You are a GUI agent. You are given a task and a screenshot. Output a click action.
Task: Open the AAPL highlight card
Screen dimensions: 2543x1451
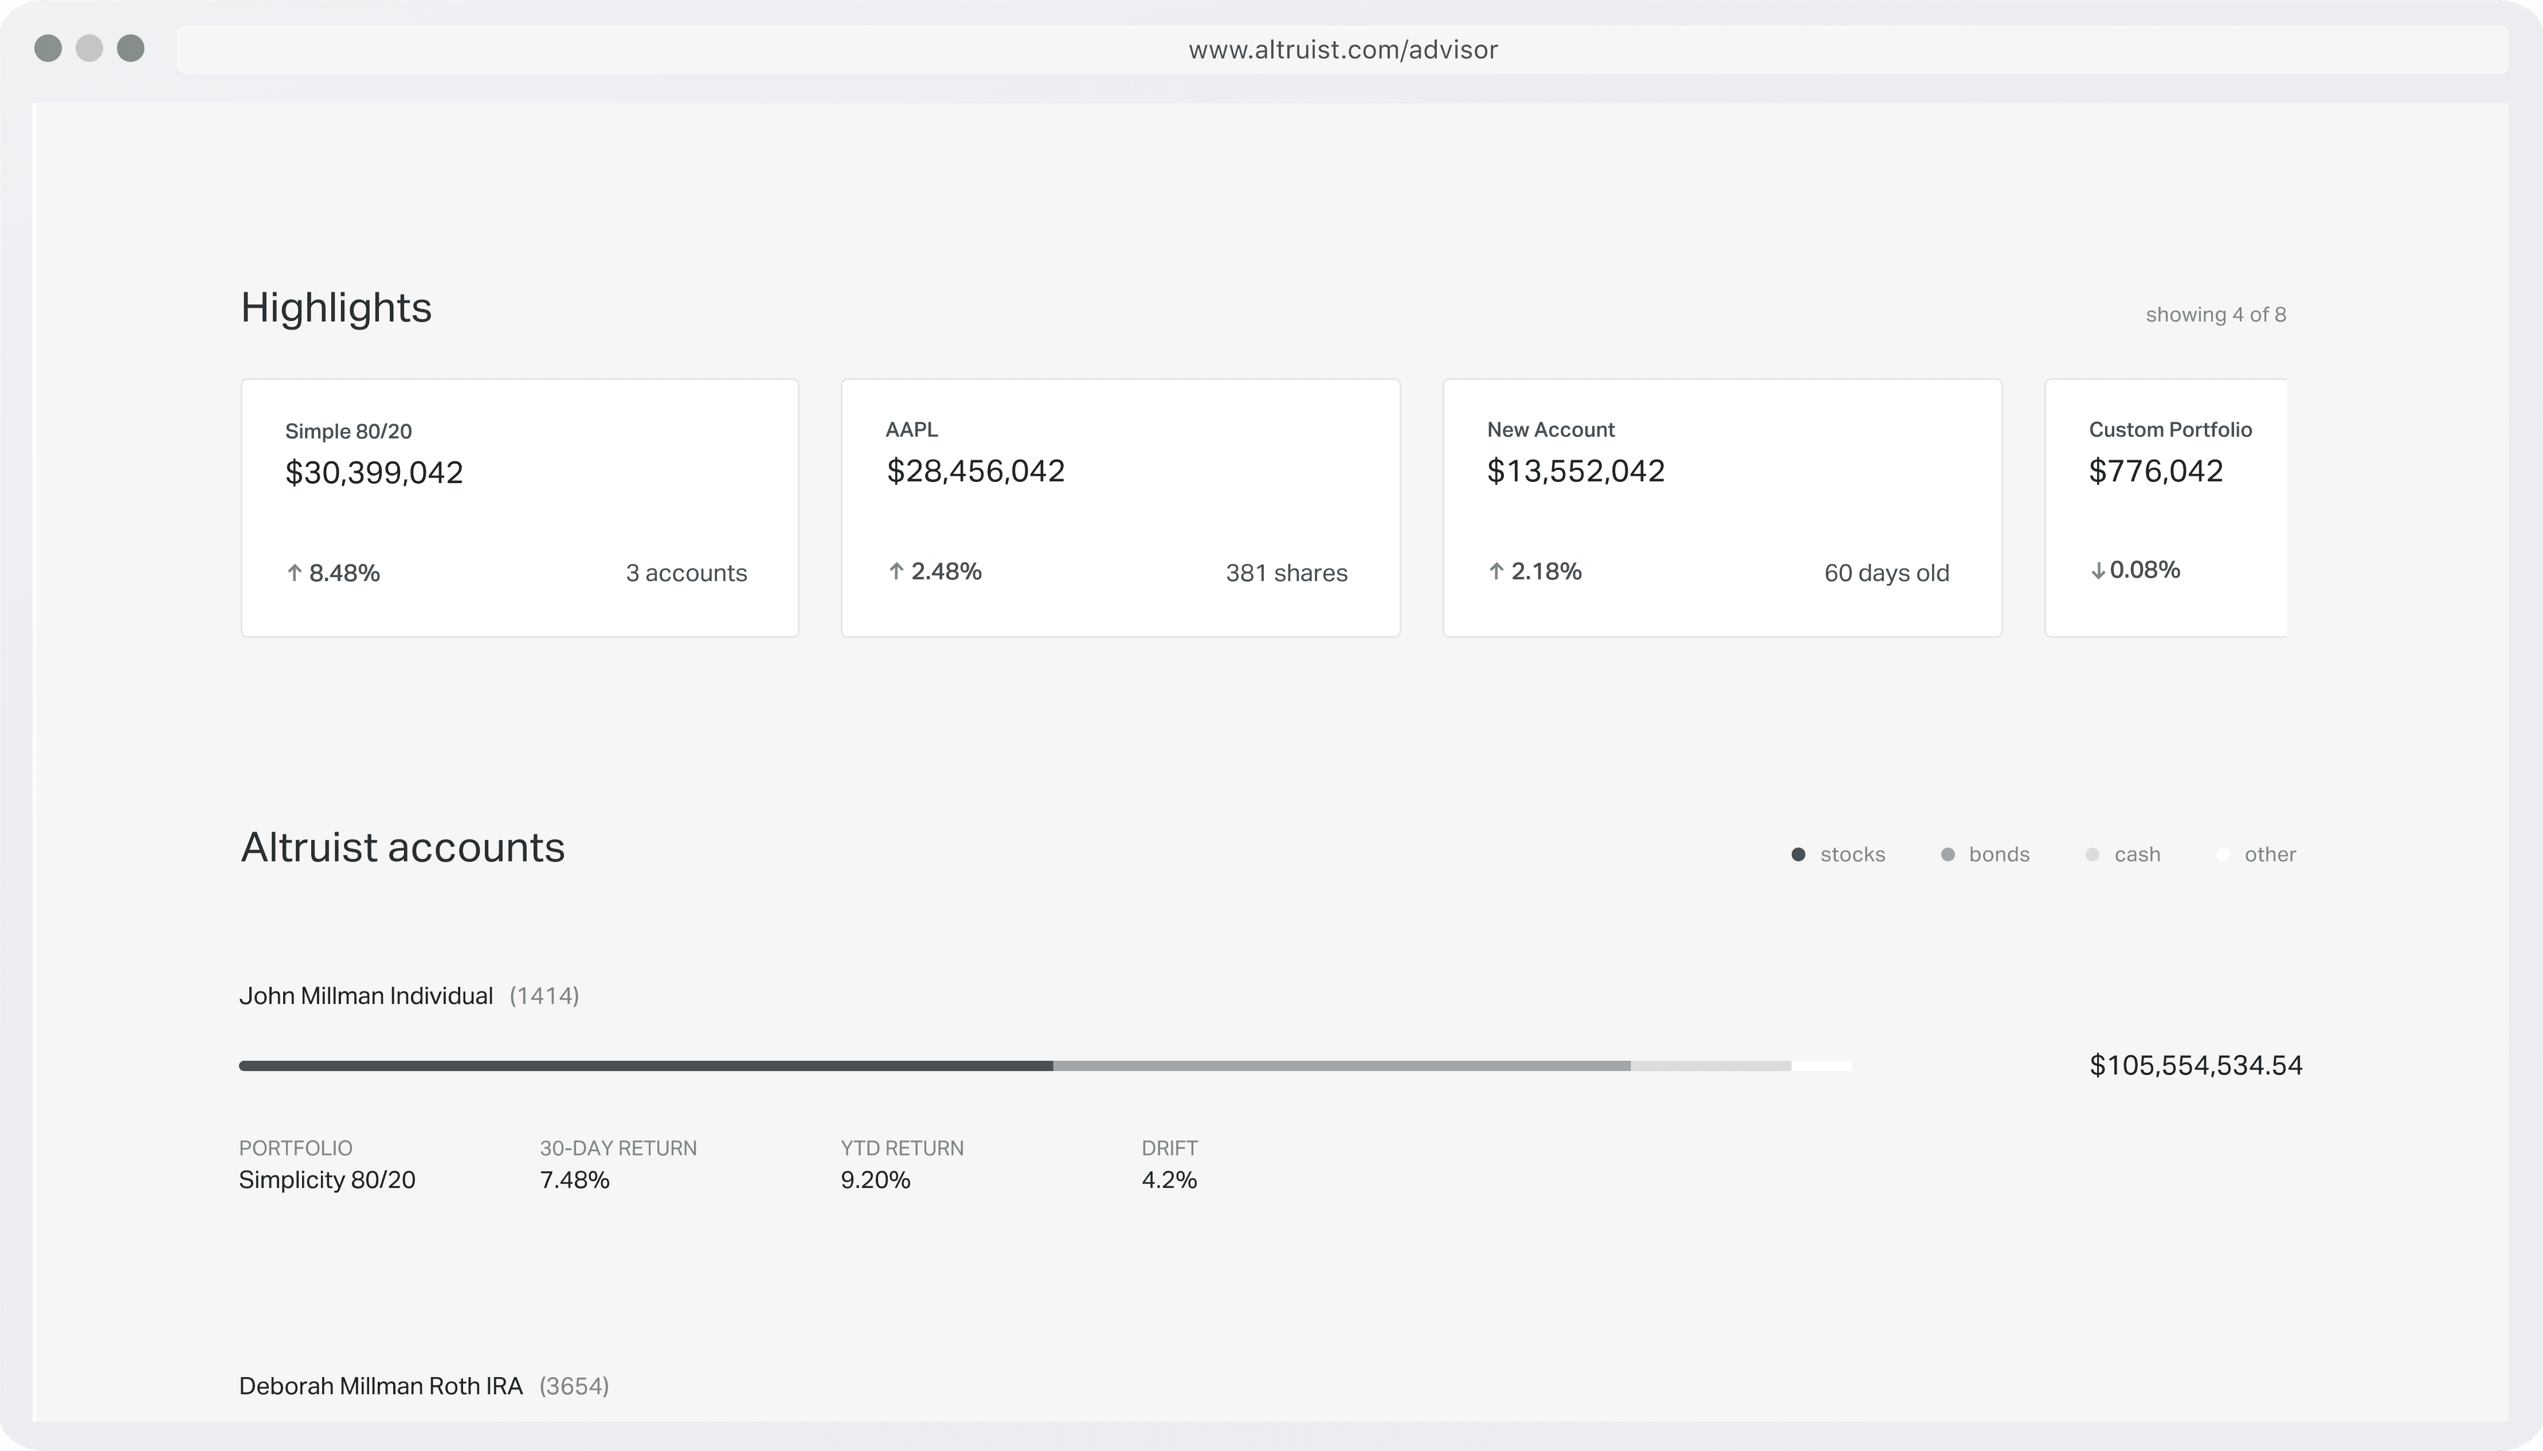(x=1120, y=507)
